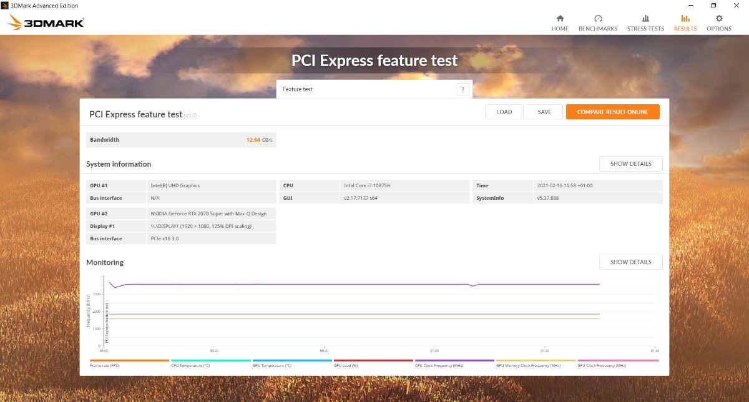749x402 pixels.
Task: Expand Monitoring section with Show Details
Action: click(x=630, y=262)
